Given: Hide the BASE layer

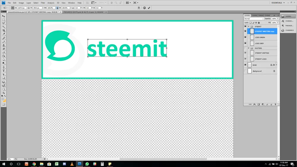Looking at the screenshot, I should pos(245,65).
